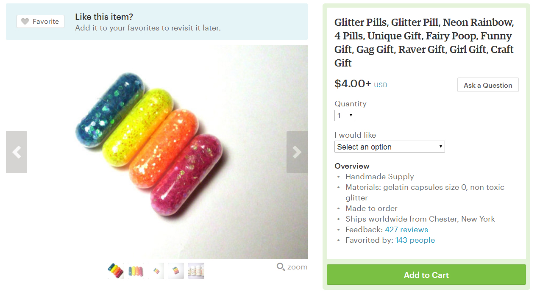Image resolution: width=540 pixels, height=297 pixels.
Task: Select the white pill bottles thumbnail
Action: click(196, 270)
